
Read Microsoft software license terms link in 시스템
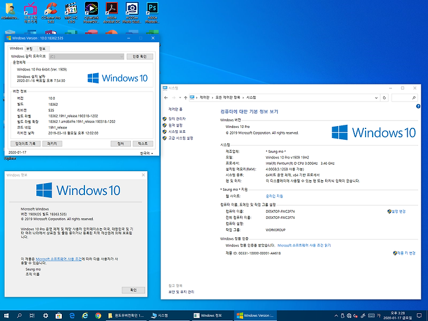click(x=304, y=246)
